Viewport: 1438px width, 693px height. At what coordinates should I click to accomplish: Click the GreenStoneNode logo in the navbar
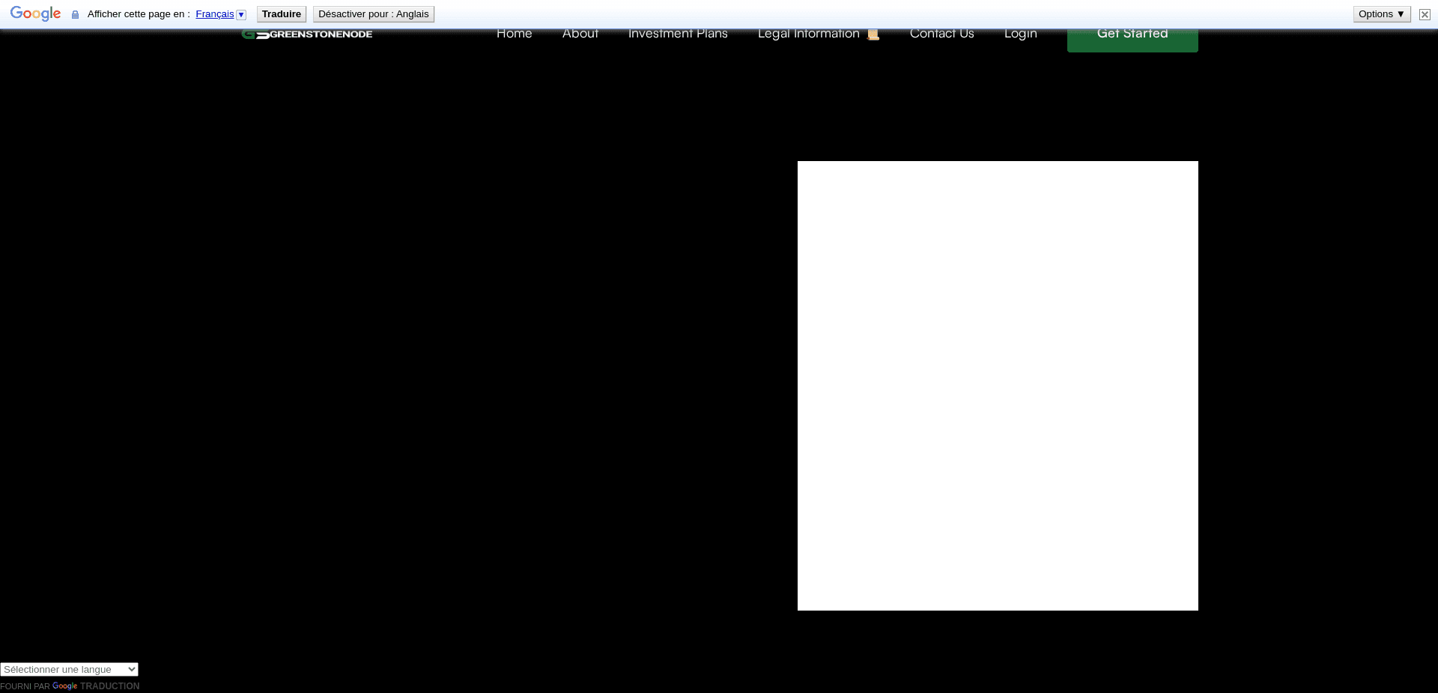(306, 33)
